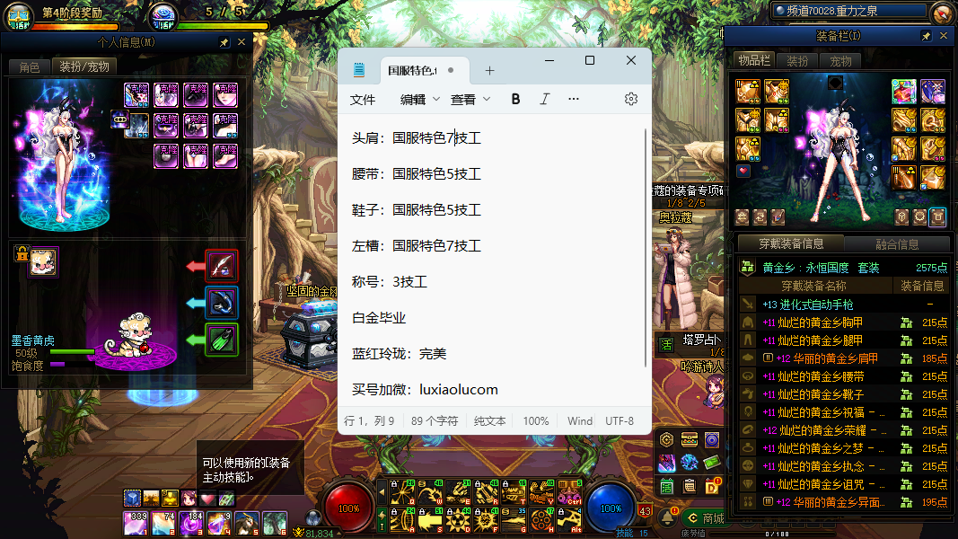Open the 编辑 menu dropdown
Screen dimensions: 958x539
419,99
